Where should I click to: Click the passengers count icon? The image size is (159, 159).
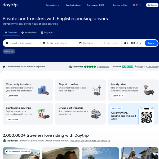click(x=125, y=43)
